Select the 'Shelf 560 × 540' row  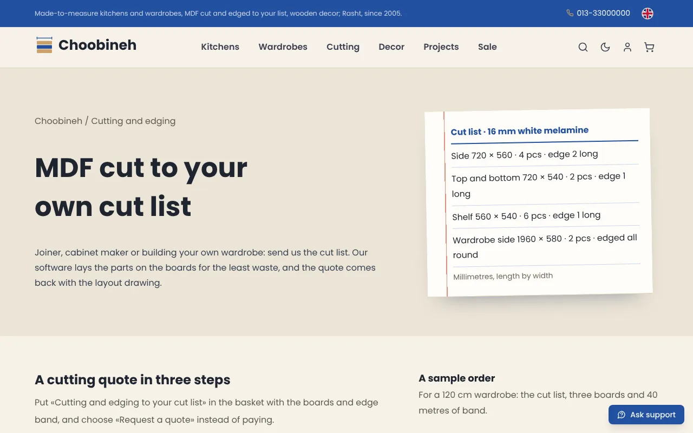click(x=546, y=215)
